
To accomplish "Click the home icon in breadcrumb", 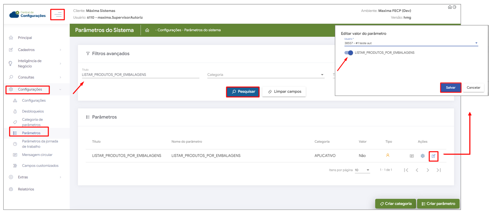I will 147,30.
